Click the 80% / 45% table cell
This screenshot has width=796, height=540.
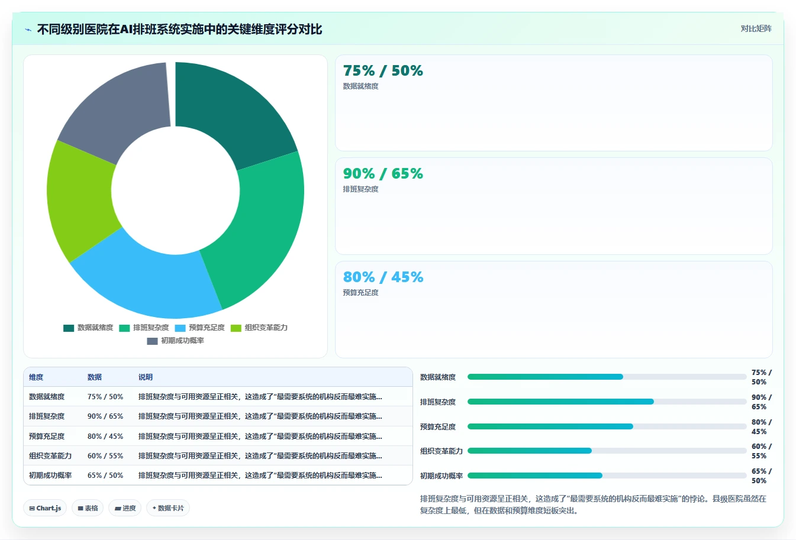[105, 436]
